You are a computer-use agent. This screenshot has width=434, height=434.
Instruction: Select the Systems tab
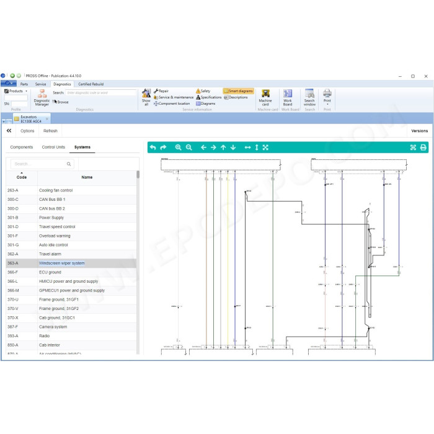coord(82,148)
